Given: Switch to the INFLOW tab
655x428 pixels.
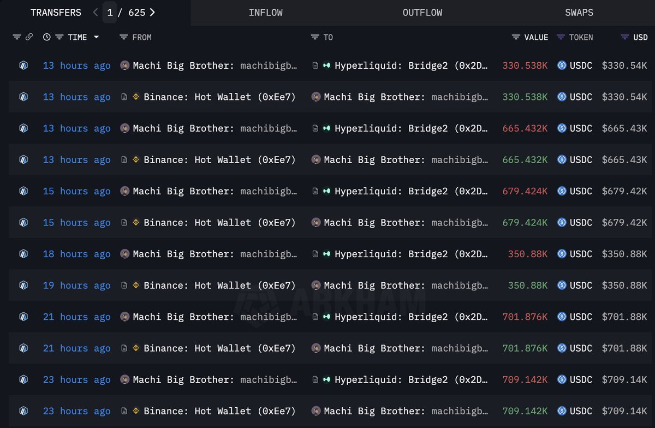Looking at the screenshot, I should point(265,13).
